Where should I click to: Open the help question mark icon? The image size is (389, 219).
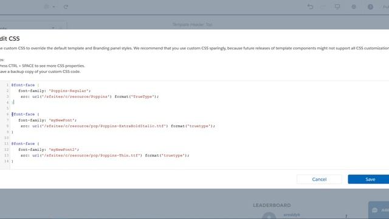coord(370,7)
